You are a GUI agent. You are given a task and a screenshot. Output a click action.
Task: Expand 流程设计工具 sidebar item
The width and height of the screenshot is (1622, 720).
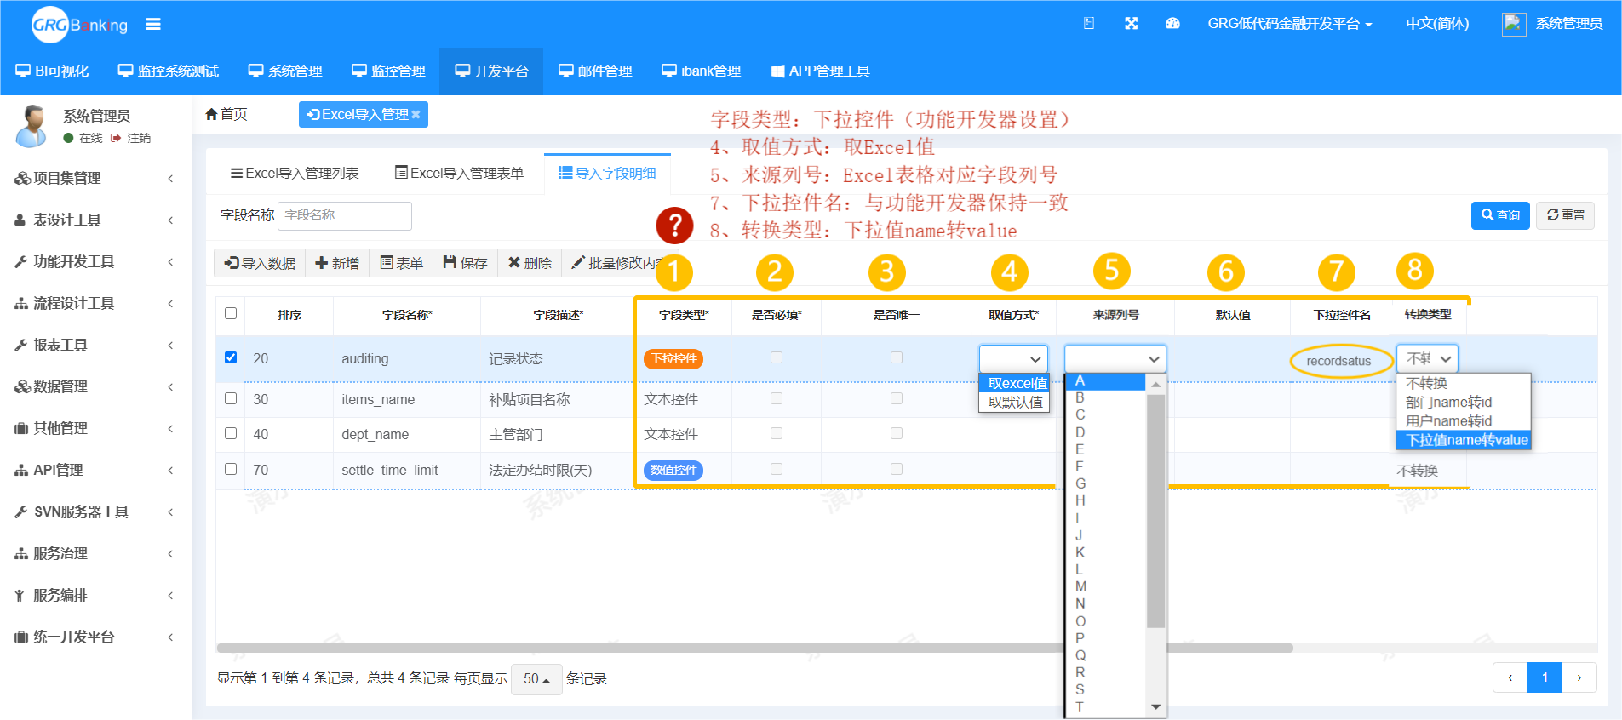point(95,303)
